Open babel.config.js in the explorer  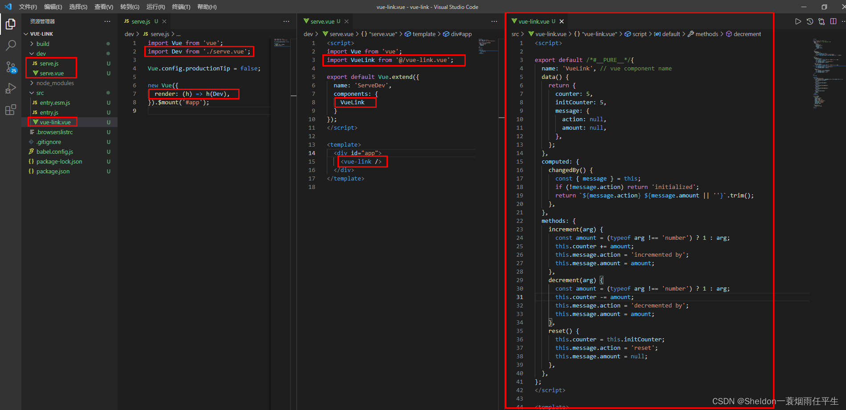coord(69,152)
